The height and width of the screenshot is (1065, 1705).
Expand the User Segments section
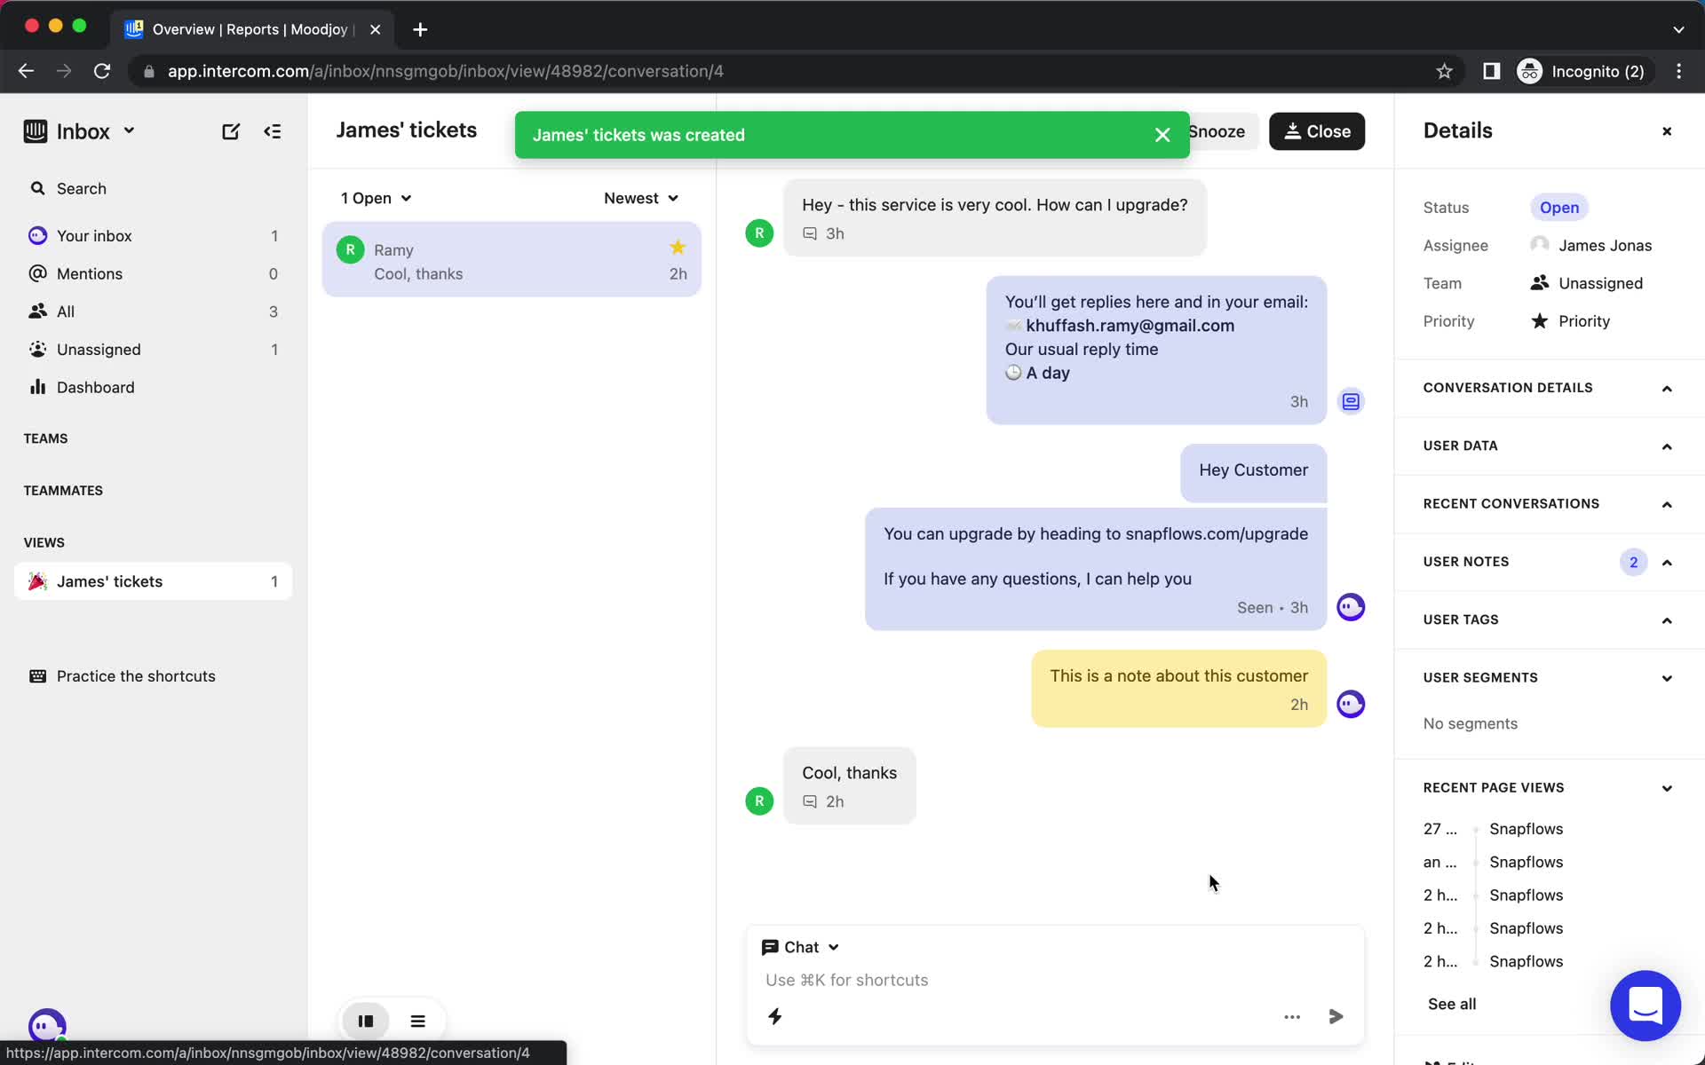click(x=1666, y=676)
